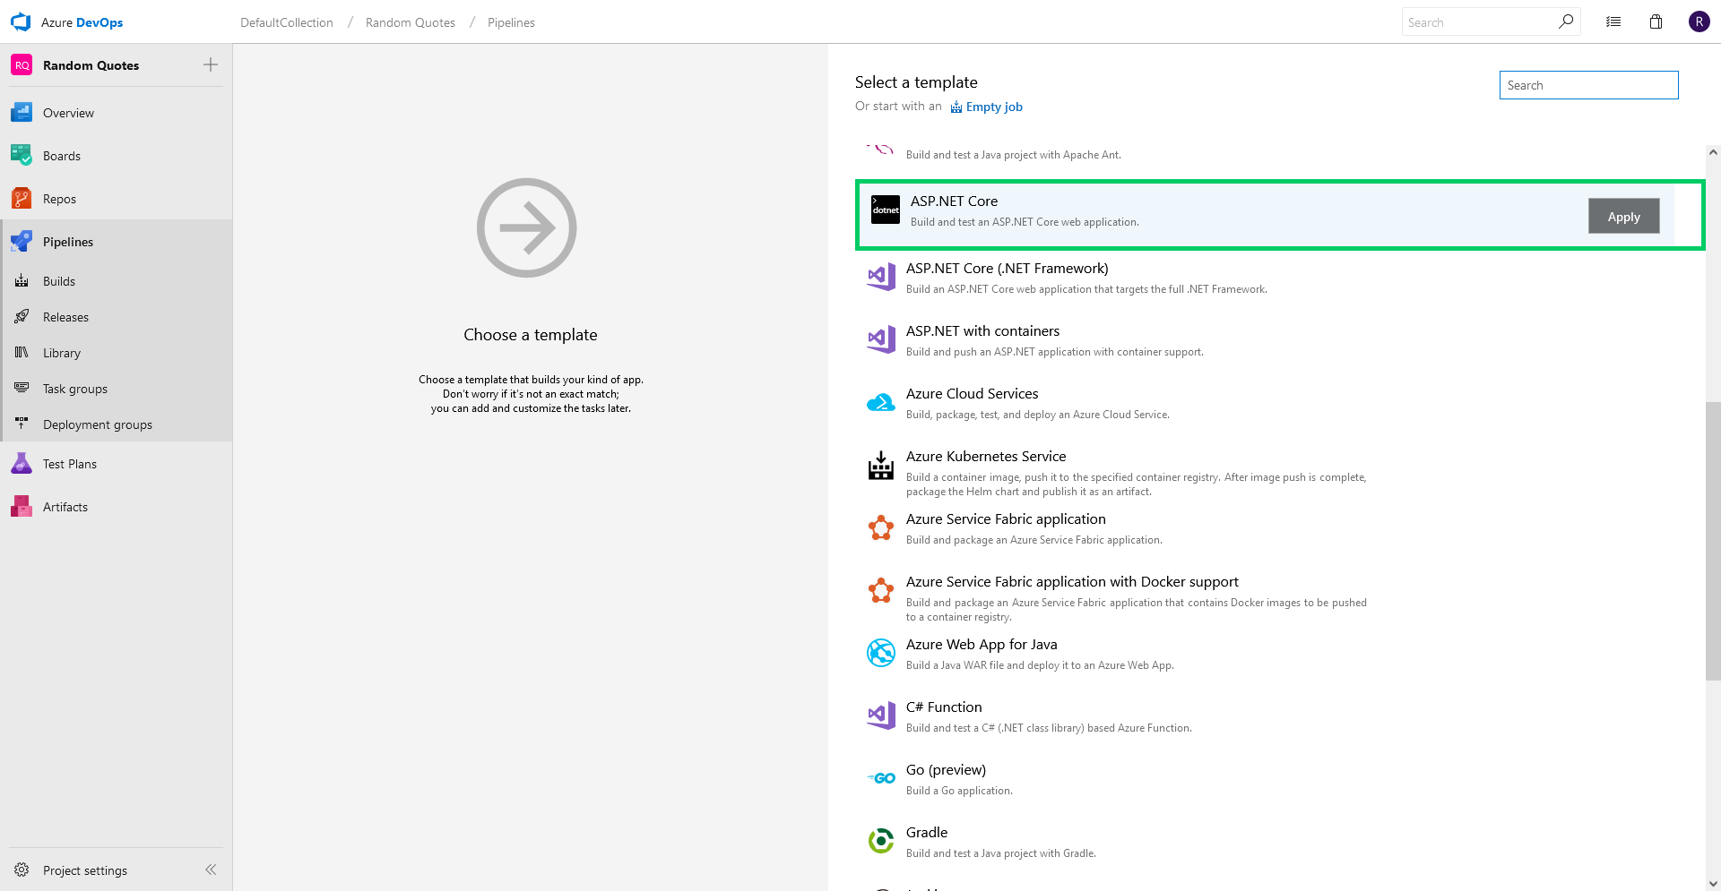This screenshot has height=891, width=1721.
Task: Click the Go gopher logo icon
Action: pos(881,778)
